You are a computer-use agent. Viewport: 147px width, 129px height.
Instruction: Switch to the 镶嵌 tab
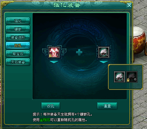18,29
